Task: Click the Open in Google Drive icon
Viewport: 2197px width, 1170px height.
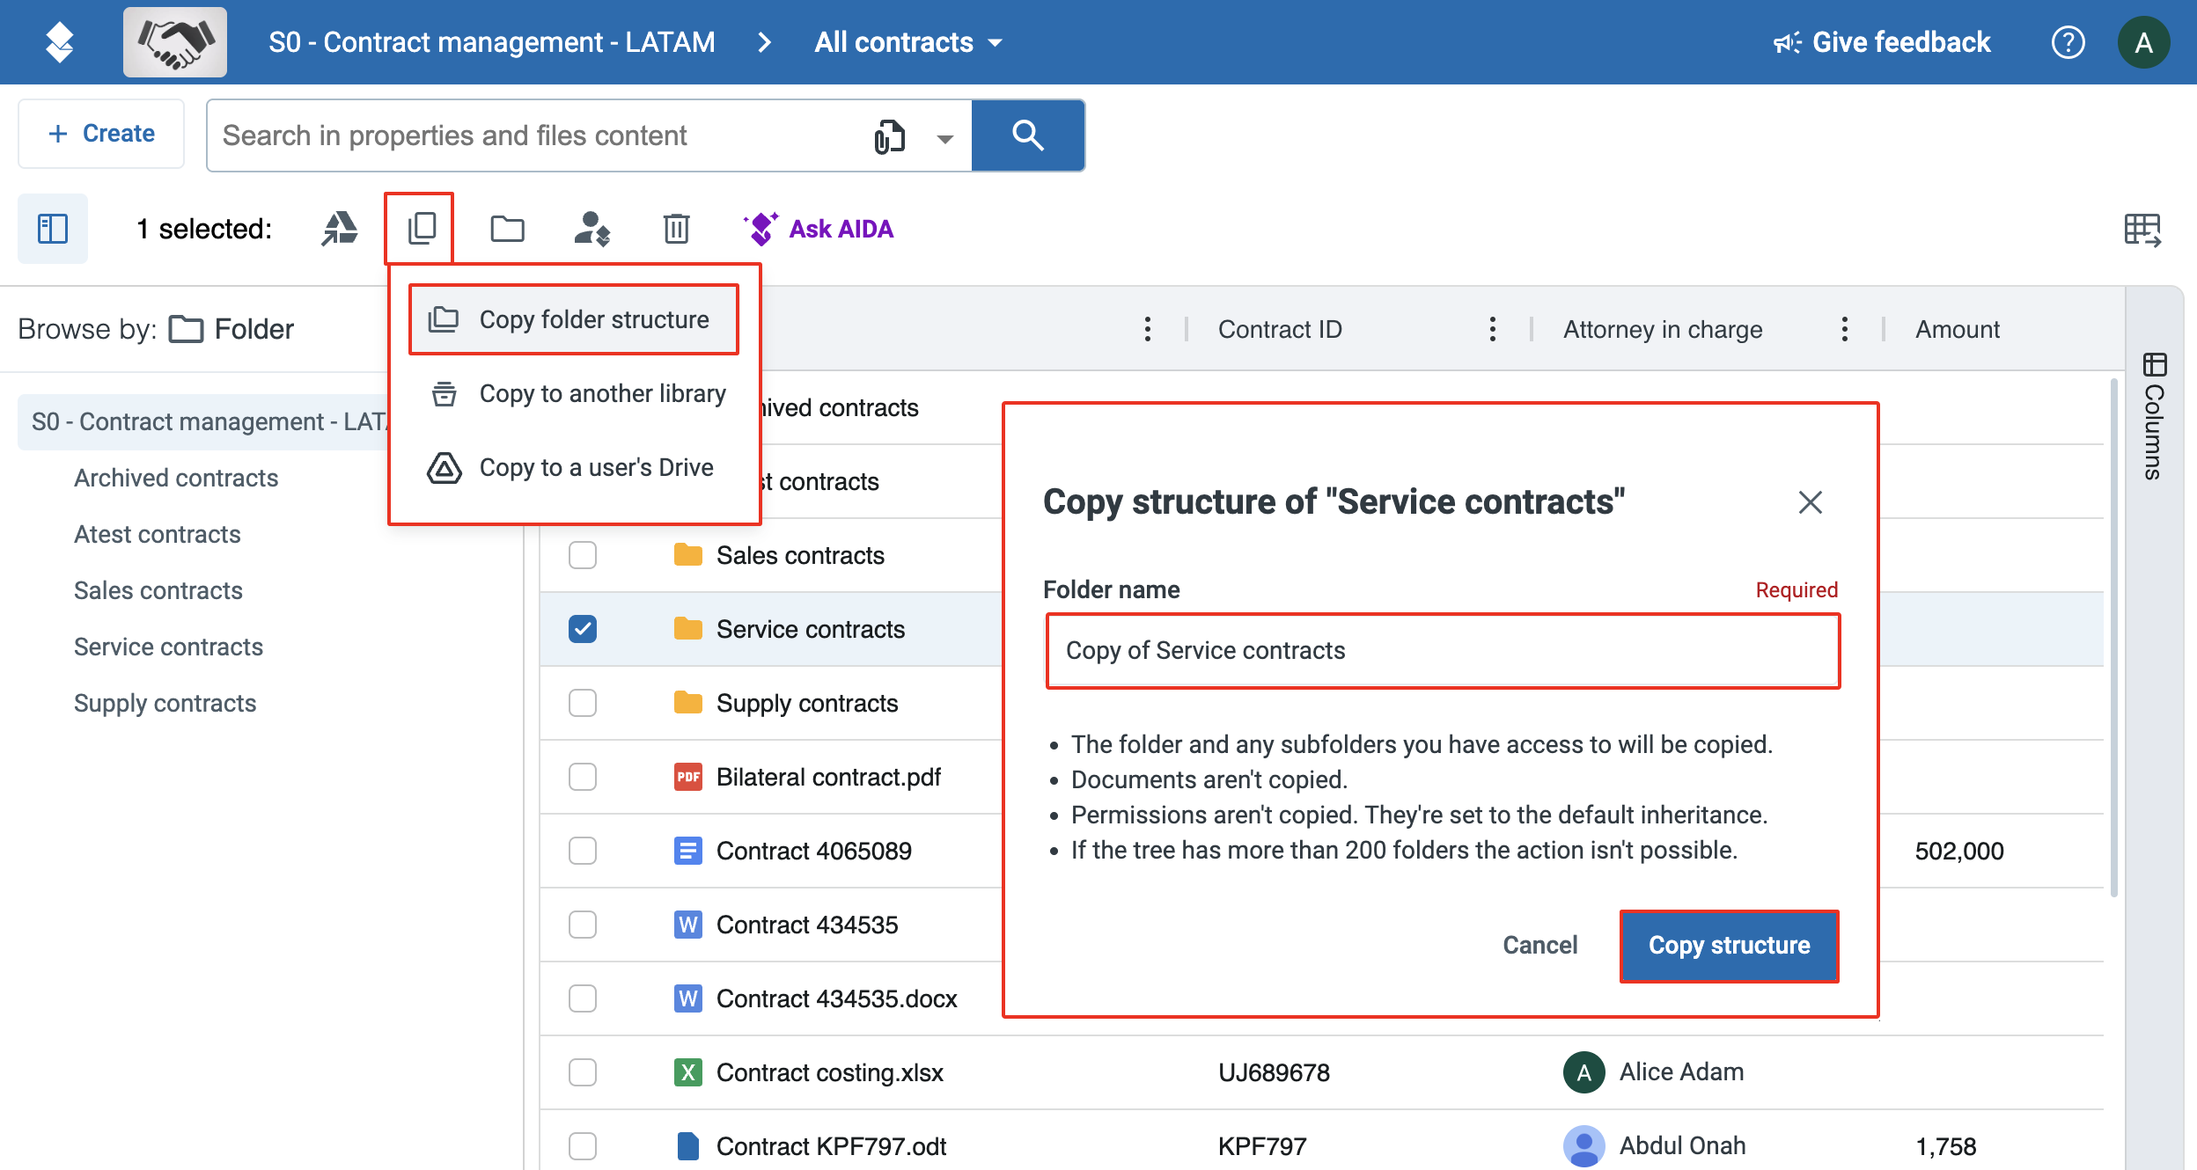Action: click(339, 229)
